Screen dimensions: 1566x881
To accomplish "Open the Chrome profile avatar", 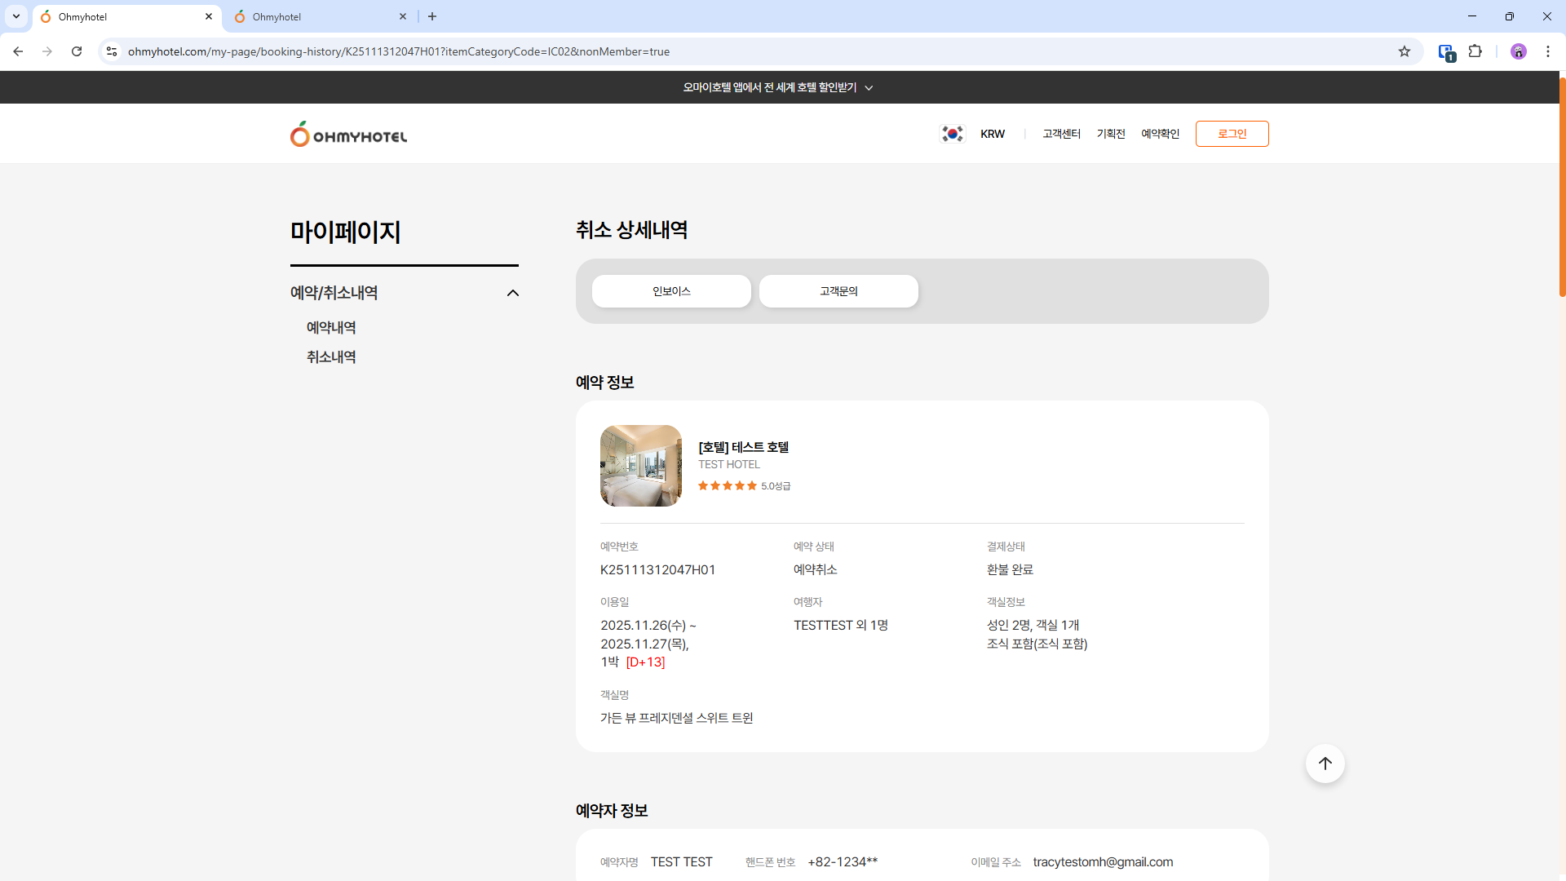I will (x=1518, y=51).
